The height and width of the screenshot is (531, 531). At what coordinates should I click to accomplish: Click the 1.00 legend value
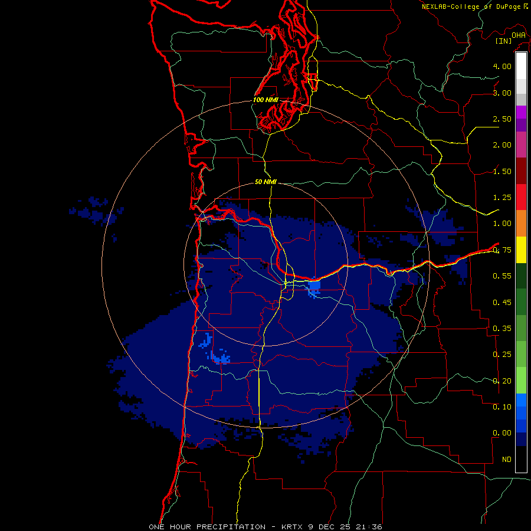[502, 224]
